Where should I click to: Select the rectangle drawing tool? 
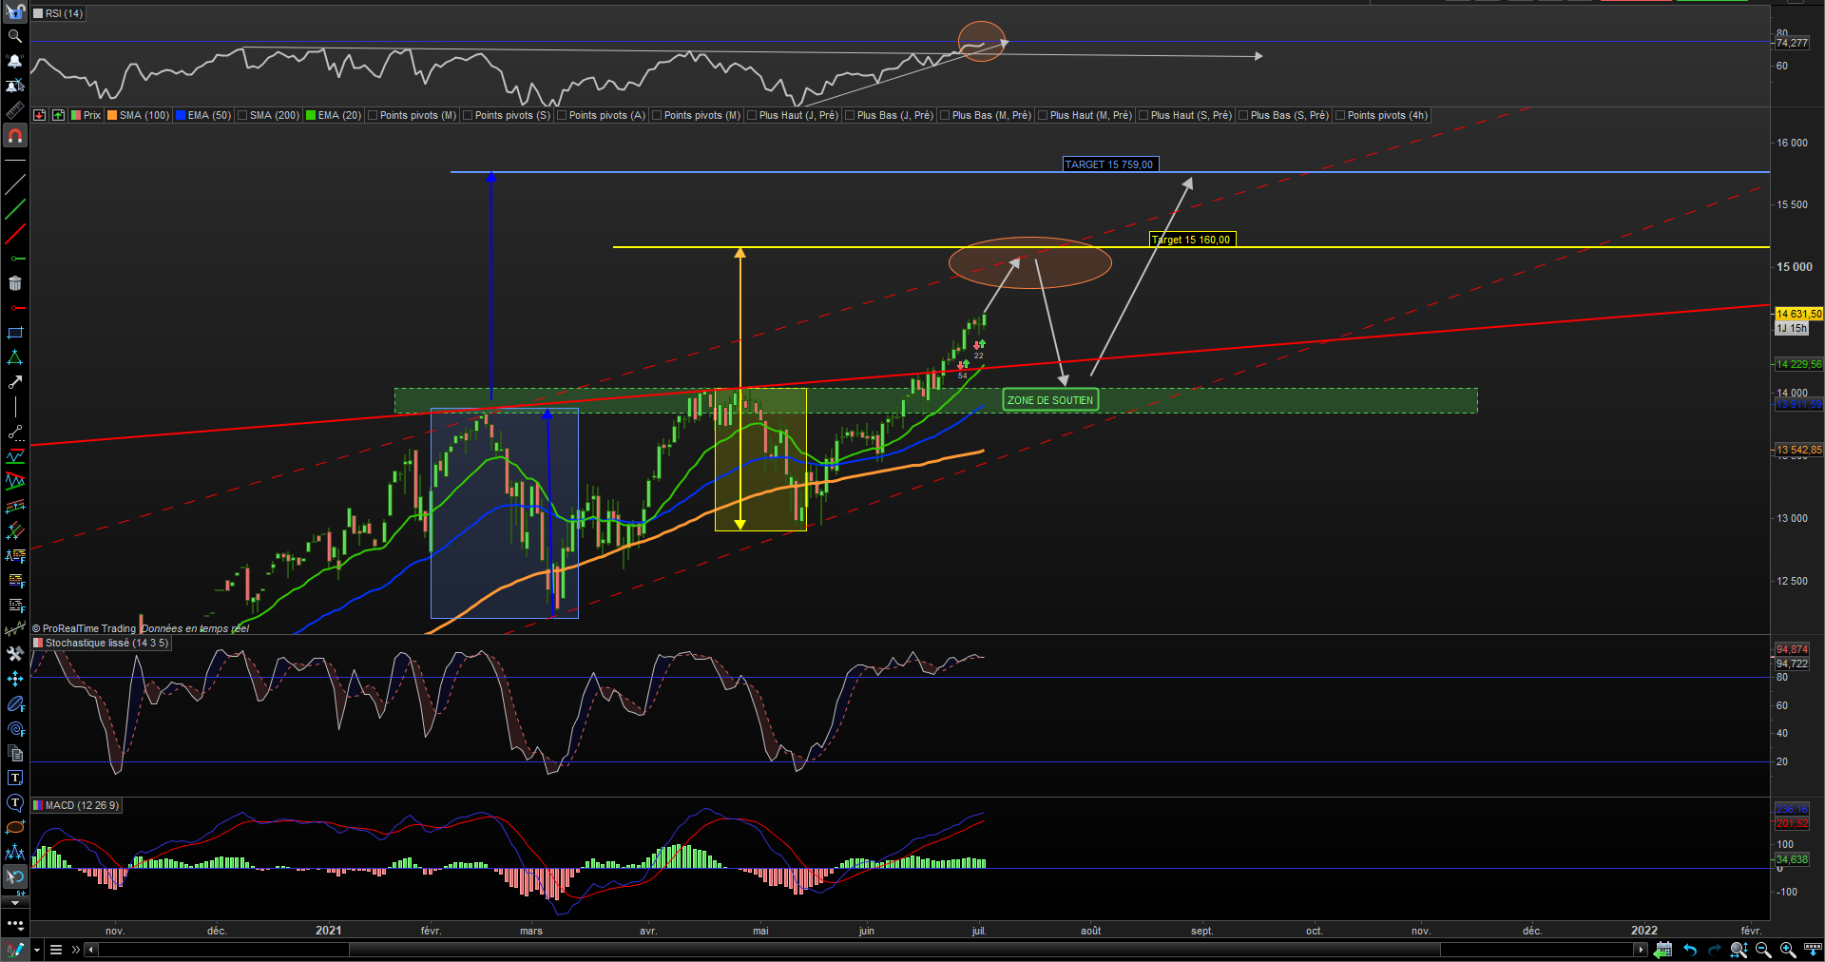point(14,333)
